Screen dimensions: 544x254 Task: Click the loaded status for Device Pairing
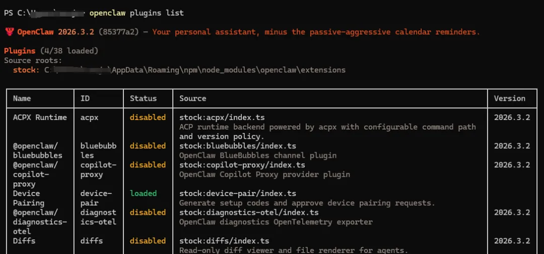click(x=143, y=194)
